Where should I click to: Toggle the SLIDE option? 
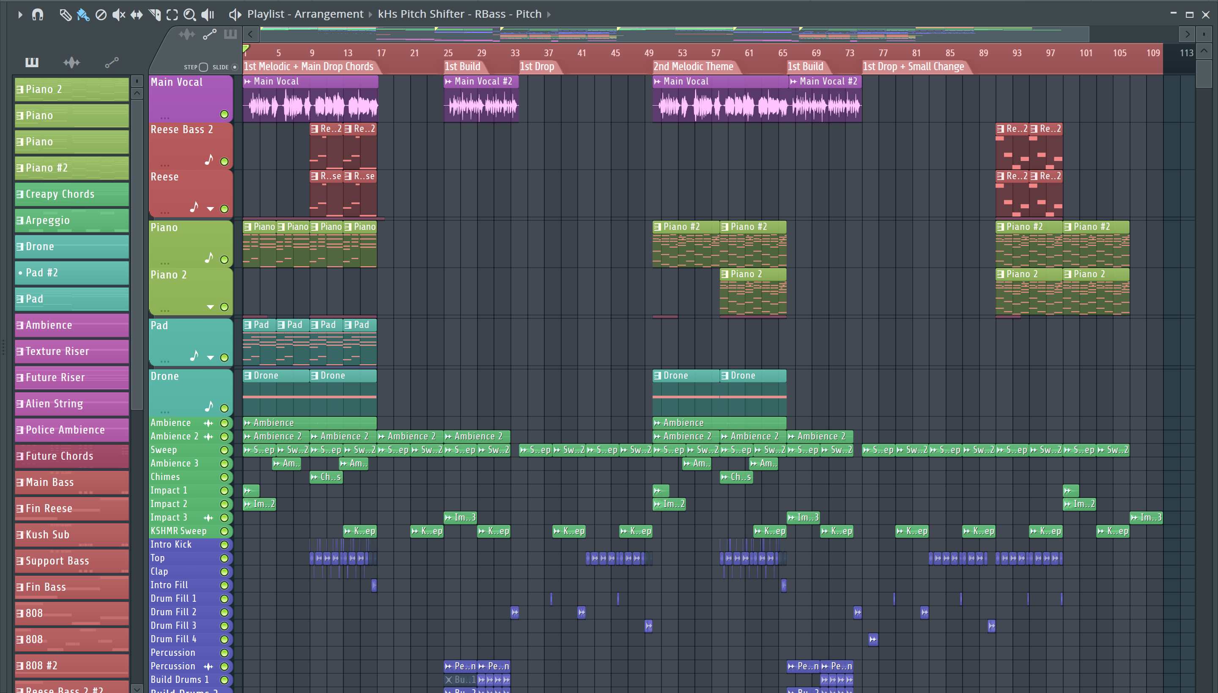pyautogui.click(x=234, y=67)
